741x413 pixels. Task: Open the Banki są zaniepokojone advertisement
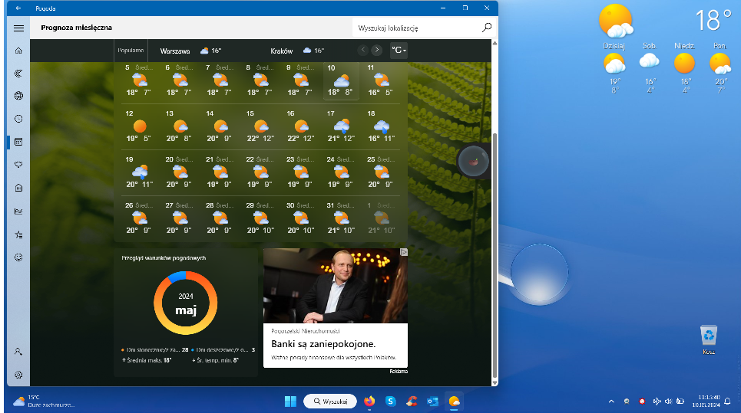click(335, 307)
